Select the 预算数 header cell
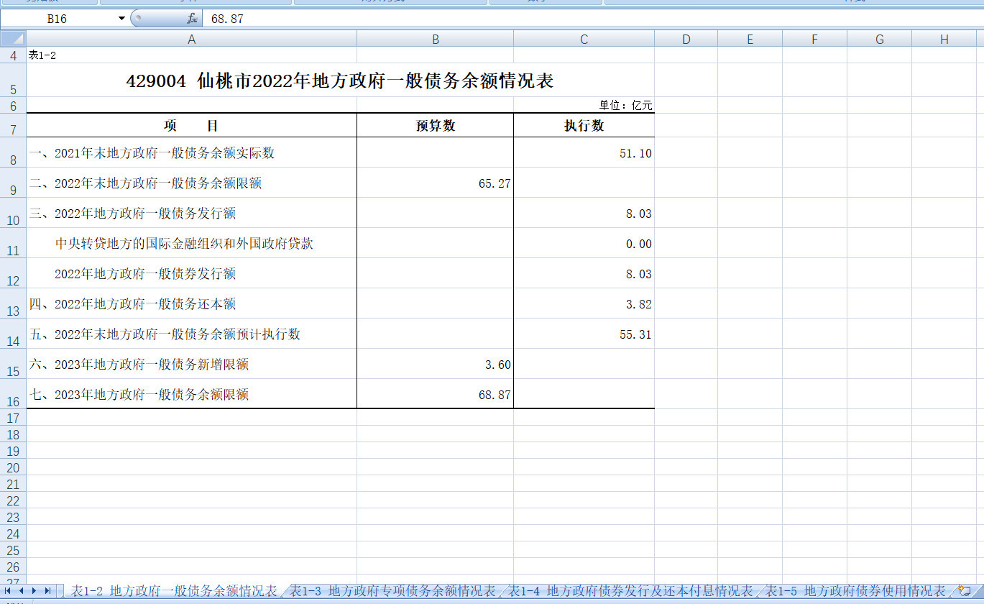 click(435, 126)
